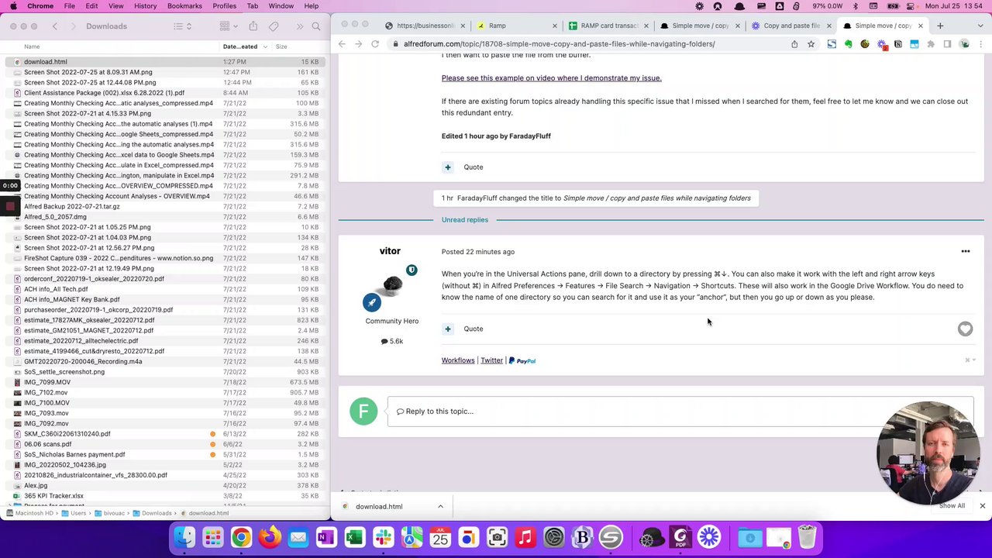The height and width of the screenshot is (558, 992).
Task: Expand Finder toolbar overflow chevrons
Action: 299,26
